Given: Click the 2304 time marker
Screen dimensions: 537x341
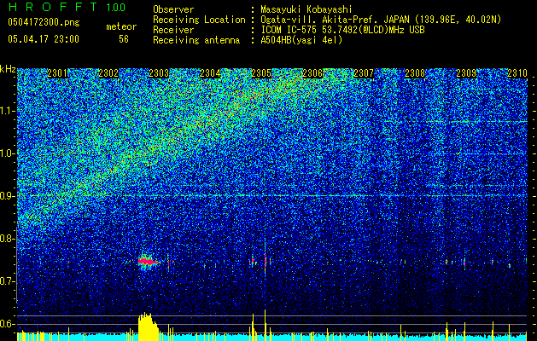Looking at the screenshot, I should pos(210,73).
